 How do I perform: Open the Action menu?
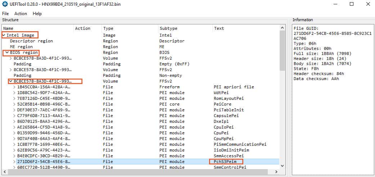click(21, 13)
